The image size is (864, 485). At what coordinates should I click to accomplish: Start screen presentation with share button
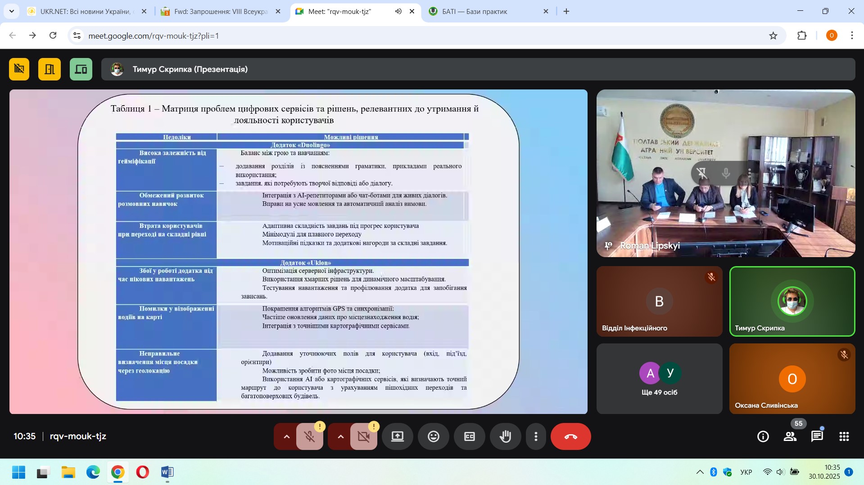pos(397,436)
